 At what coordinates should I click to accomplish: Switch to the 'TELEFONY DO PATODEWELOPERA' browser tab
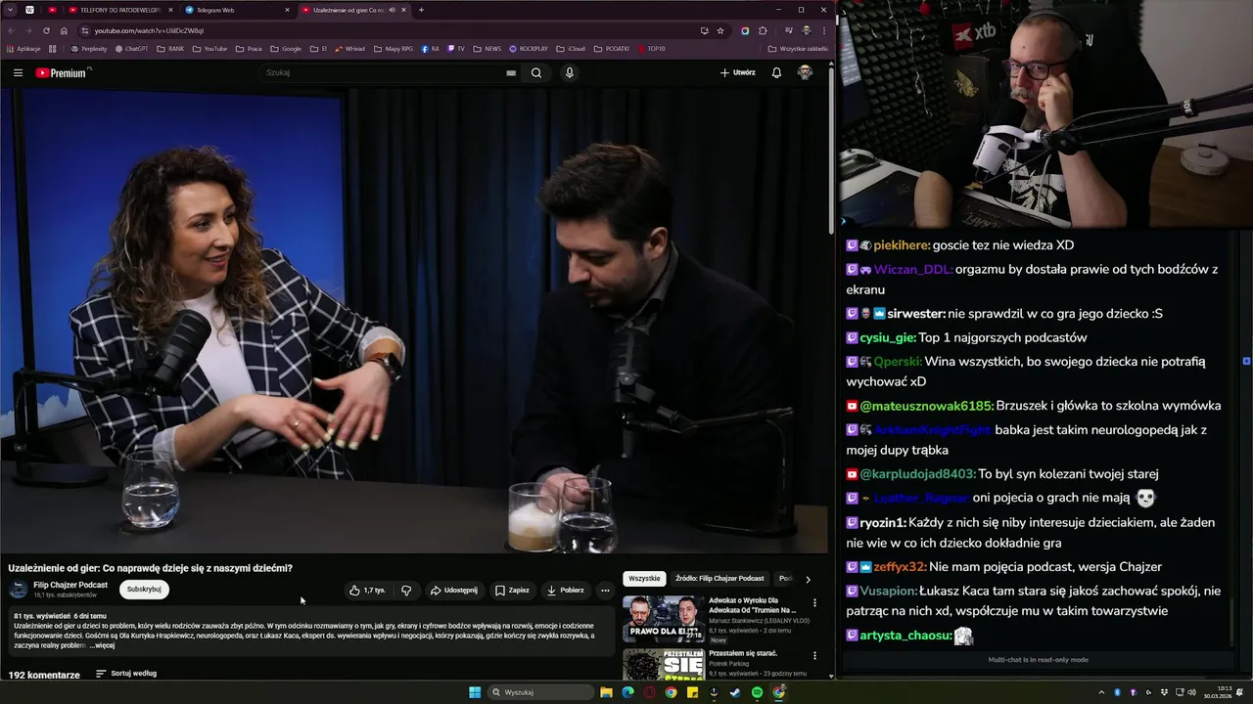[119, 10]
